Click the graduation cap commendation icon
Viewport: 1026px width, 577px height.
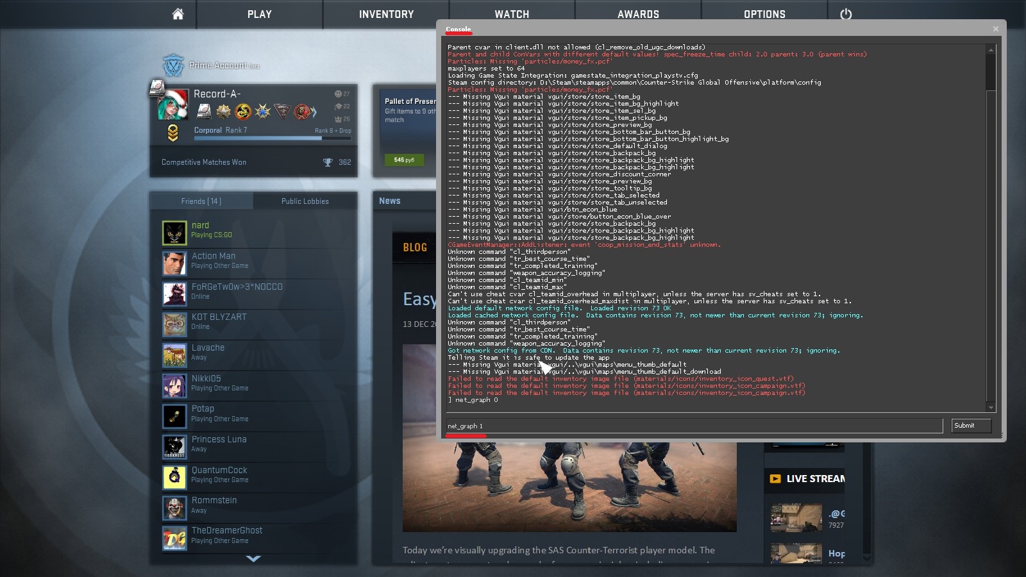(x=338, y=106)
